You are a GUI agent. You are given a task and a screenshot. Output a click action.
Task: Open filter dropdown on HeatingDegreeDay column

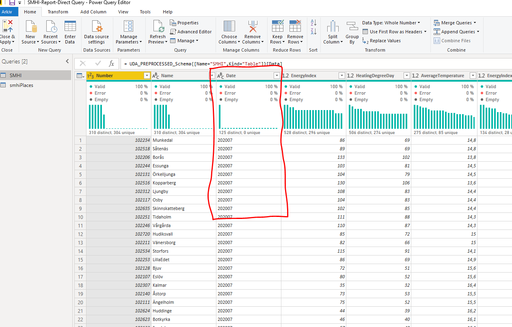[x=407, y=76]
